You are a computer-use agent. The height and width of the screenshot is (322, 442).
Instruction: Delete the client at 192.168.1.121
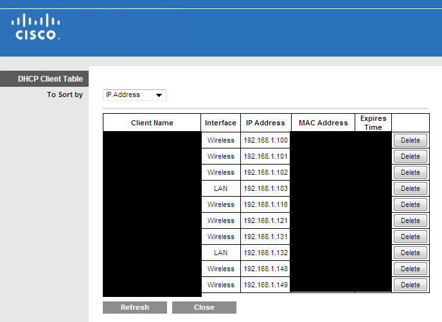410,220
